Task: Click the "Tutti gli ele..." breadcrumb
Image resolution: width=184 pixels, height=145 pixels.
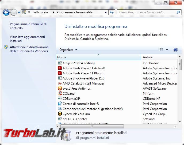Action: click(41, 12)
